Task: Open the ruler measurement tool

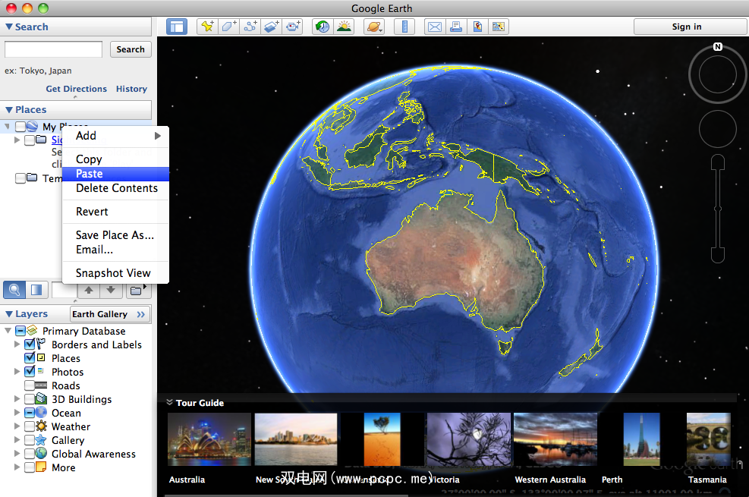Action: click(x=404, y=27)
